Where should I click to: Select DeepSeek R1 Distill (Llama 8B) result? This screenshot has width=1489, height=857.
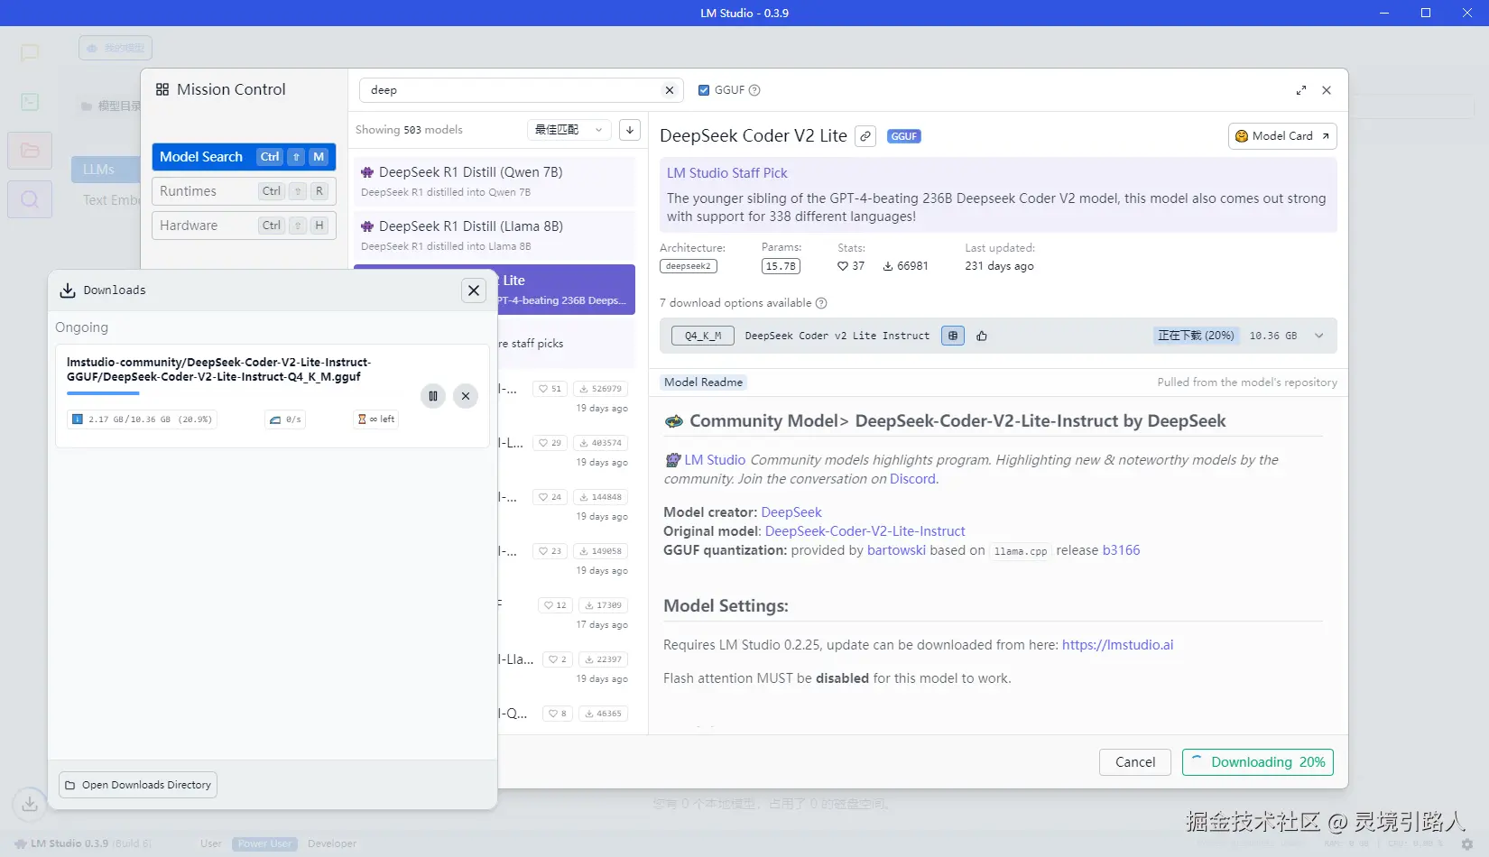tap(495, 235)
